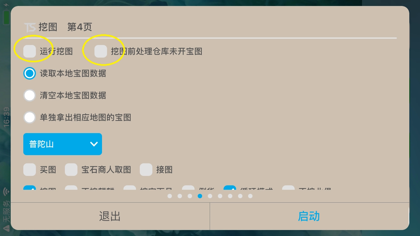Open the 普陀山 map dropdown
The width and height of the screenshot is (420, 236).
pos(63,144)
